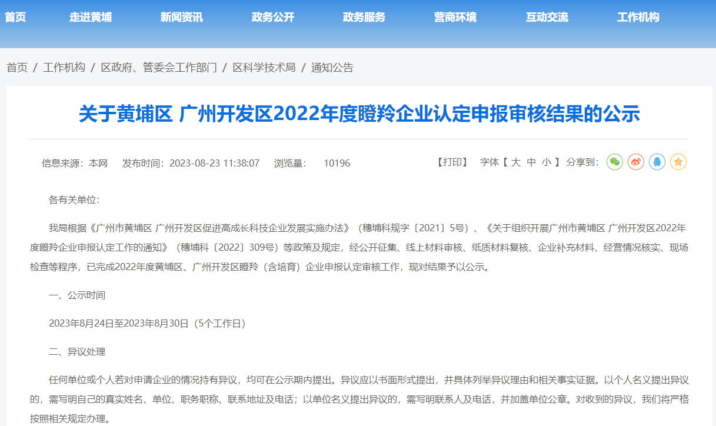Image resolution: width=716 pixels, height=426 pixels.
Task: Share article to QQ icon
Action: pyautogui.click(x=657, y=162)
